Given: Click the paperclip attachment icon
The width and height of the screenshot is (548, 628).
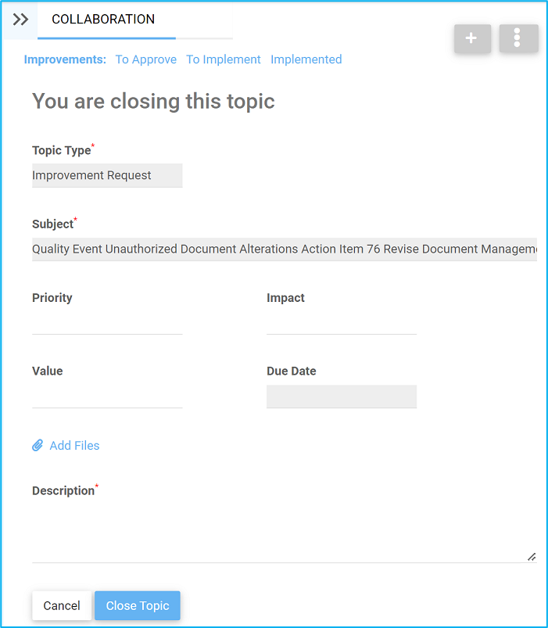Looking at the screenshot, I should click(x=38, y=446).
